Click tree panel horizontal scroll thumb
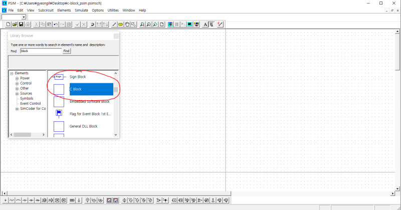 pos(22,135)
